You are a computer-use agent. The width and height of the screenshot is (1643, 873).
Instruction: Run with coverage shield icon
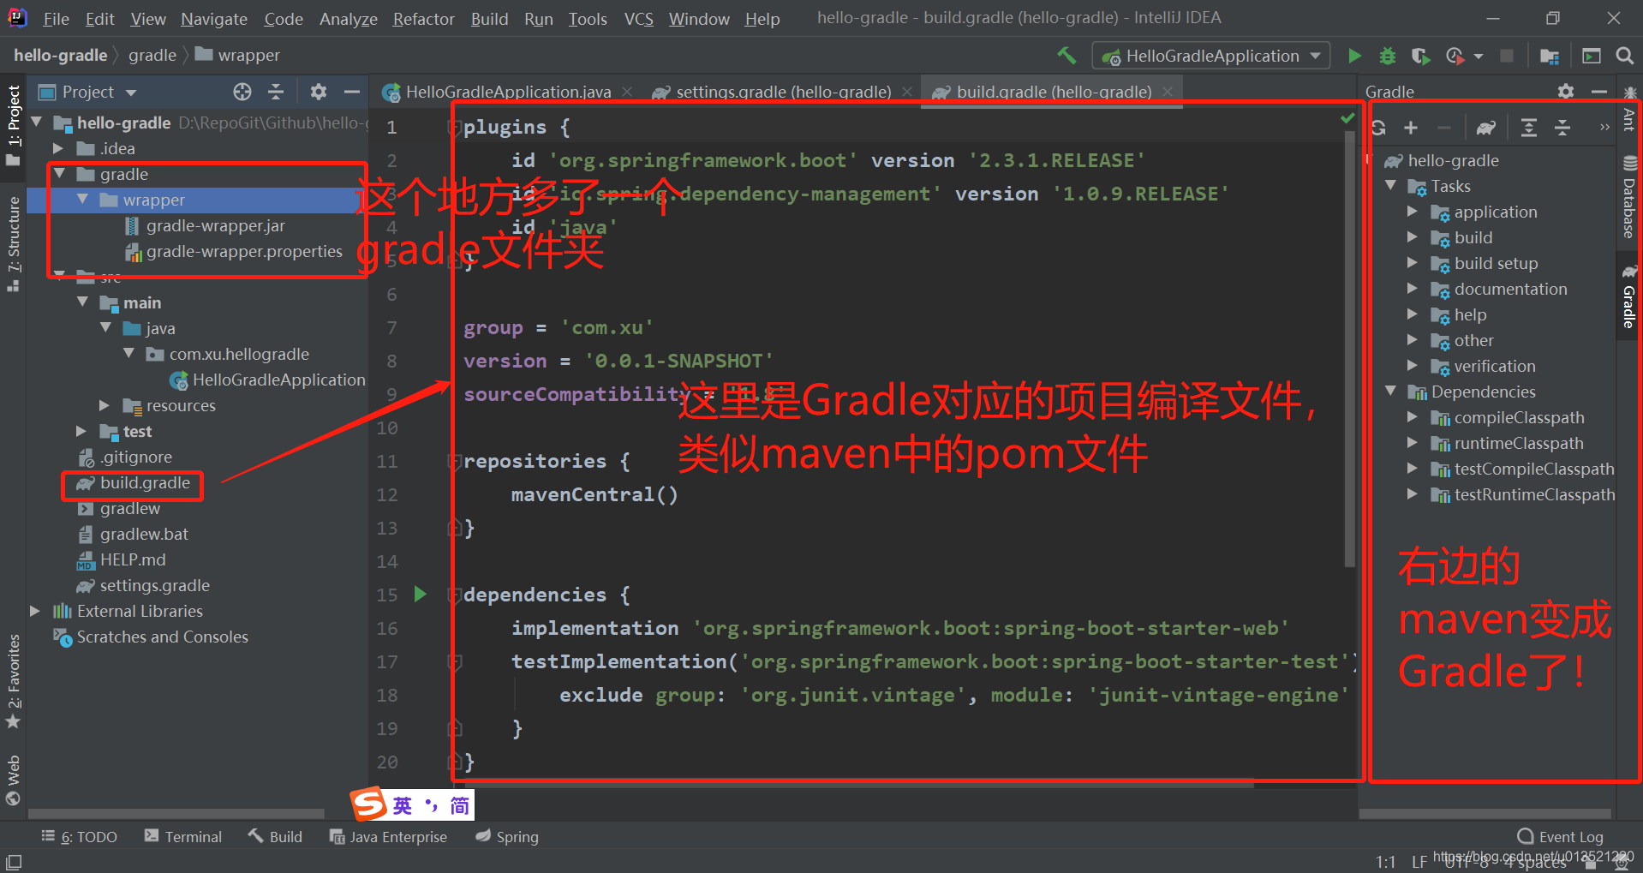point(1420,56)
